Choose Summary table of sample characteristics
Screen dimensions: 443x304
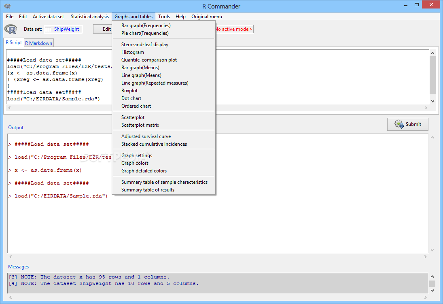pos(164,182)
